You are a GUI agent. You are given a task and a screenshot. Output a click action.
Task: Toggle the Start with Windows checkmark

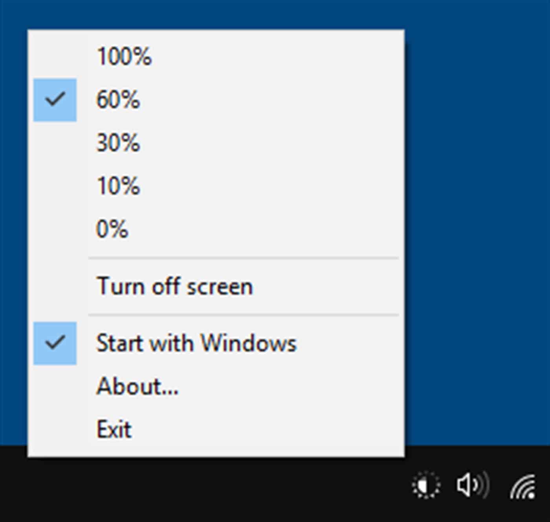point(55,343)
